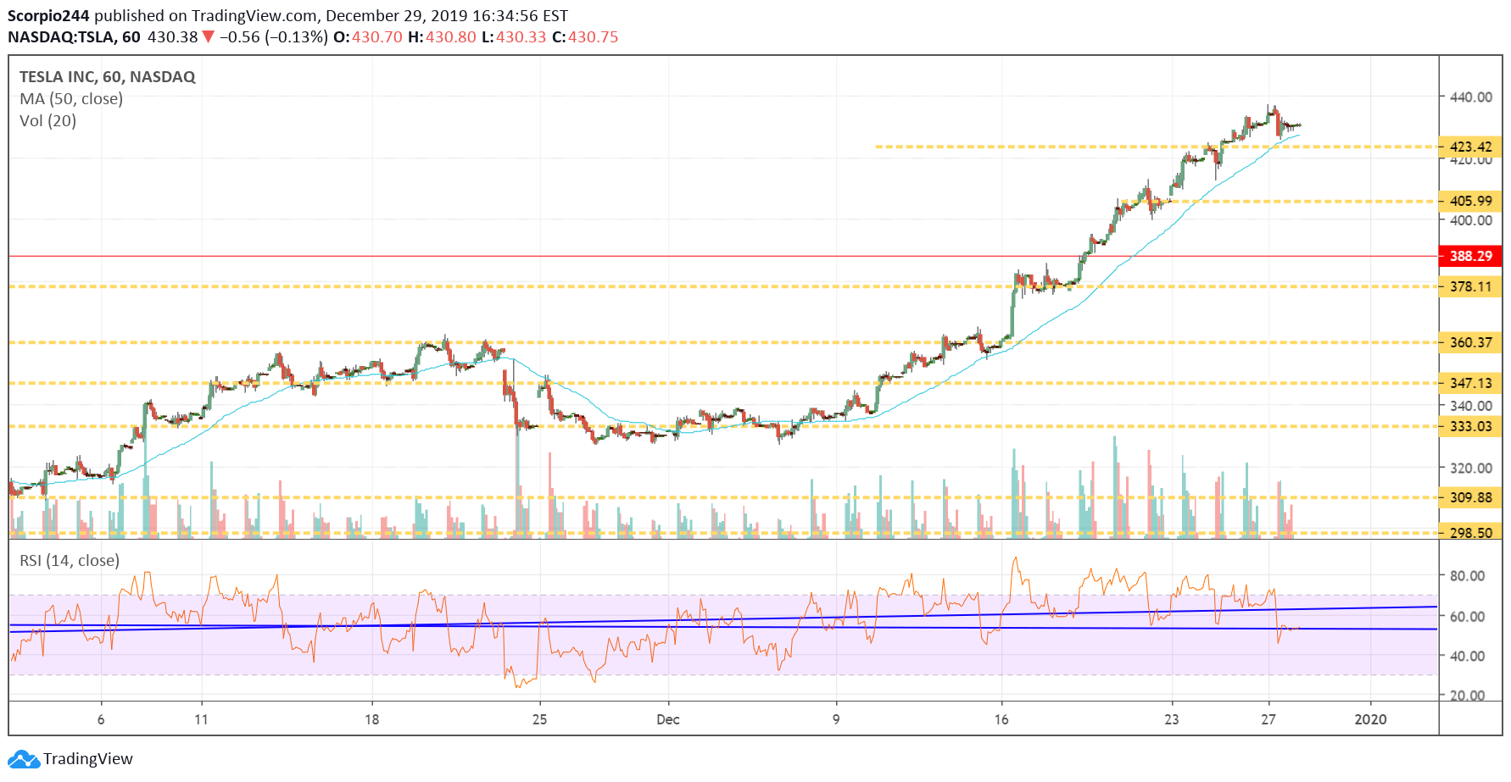Select the 360.37 price level label
The image size is (1511, 782).
[x=1470, y=342]
